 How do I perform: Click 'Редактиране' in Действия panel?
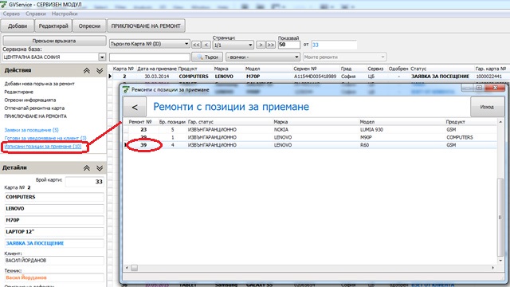click(18, 92)
